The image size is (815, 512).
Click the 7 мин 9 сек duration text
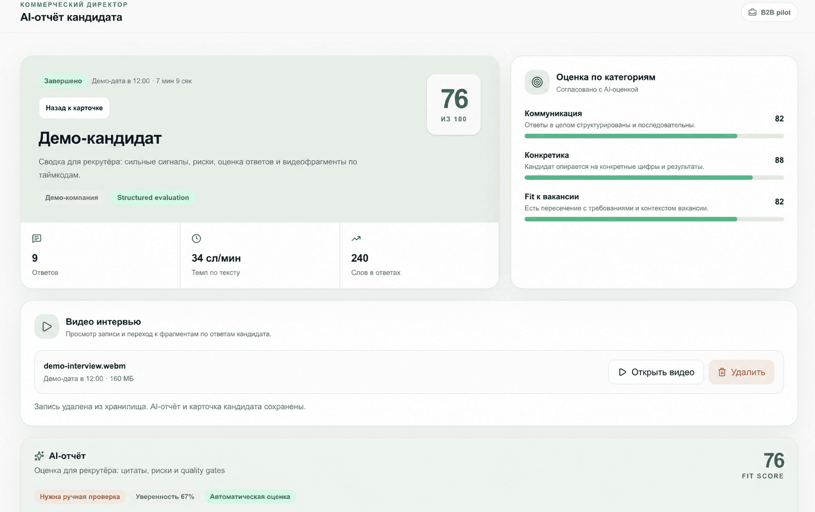[174, 81]
